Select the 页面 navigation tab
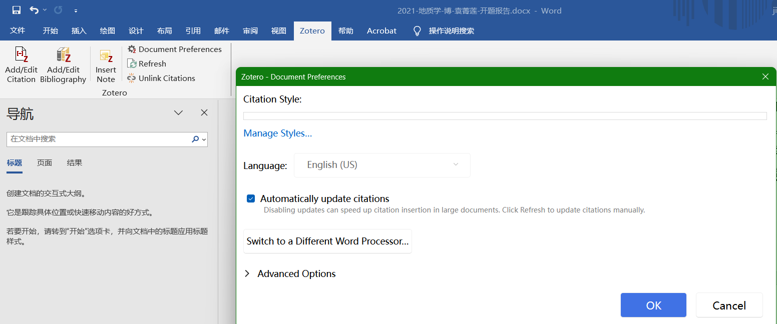The width and height of the screenshot is (777, 324). click(x=45, y=163)
